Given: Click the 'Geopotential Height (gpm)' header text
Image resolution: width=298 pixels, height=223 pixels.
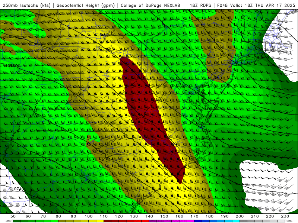Looking at the screenshot, I should (86, 5).
